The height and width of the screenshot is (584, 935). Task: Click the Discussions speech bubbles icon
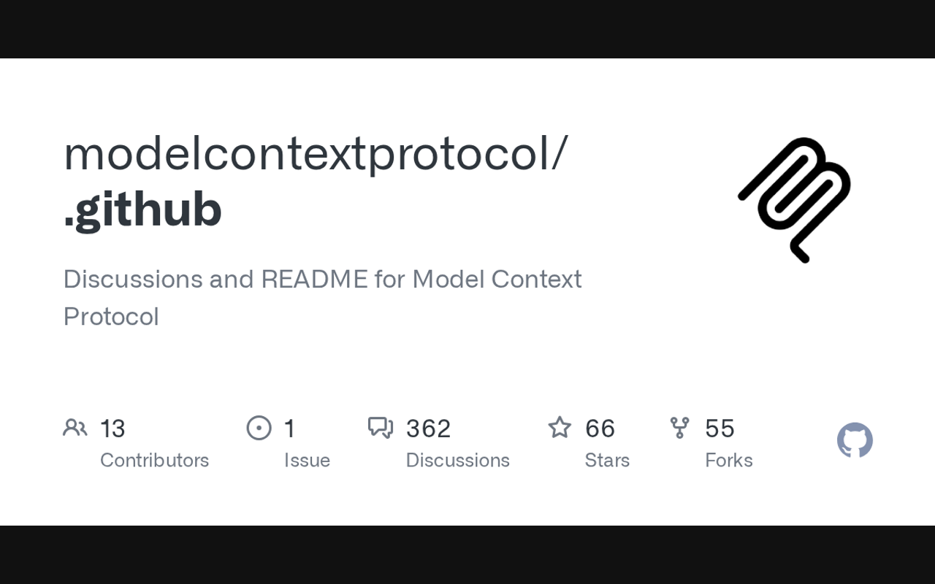pyautogui.click(x=381, y=428)
